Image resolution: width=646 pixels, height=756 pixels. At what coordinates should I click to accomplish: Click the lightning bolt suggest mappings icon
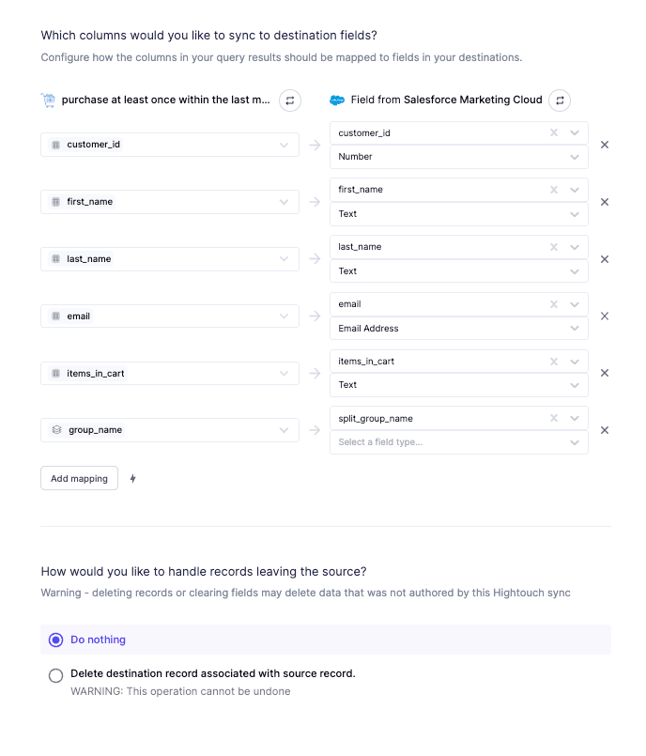(133, 479)
